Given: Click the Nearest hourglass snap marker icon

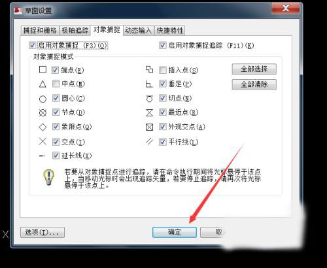Looking at the screenshot, I should pyautogui.click(x=149, y=112).
